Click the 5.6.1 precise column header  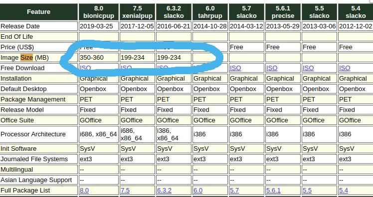(283, 12)
